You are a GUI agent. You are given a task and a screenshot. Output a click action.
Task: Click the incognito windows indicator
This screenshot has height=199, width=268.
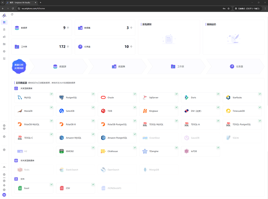coord(247,8)
